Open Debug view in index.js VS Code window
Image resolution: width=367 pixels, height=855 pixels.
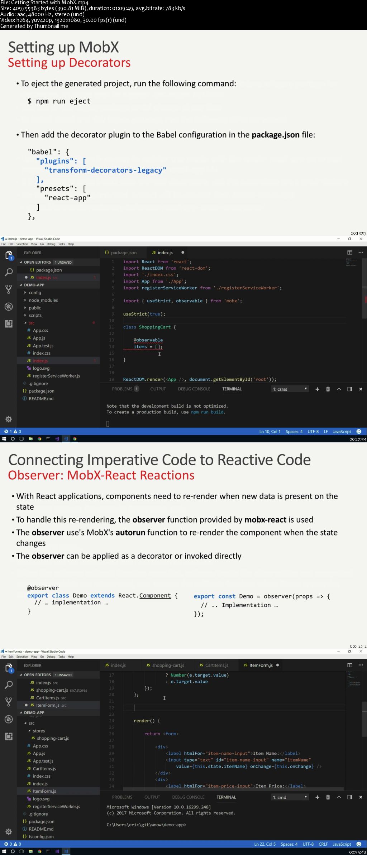pyautogui.click(x=9, y=307)
